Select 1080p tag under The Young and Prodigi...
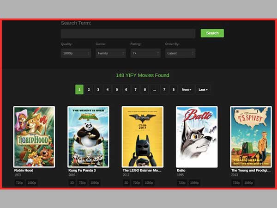The width and height of the screenshot is (277, 208). (249, 183)
